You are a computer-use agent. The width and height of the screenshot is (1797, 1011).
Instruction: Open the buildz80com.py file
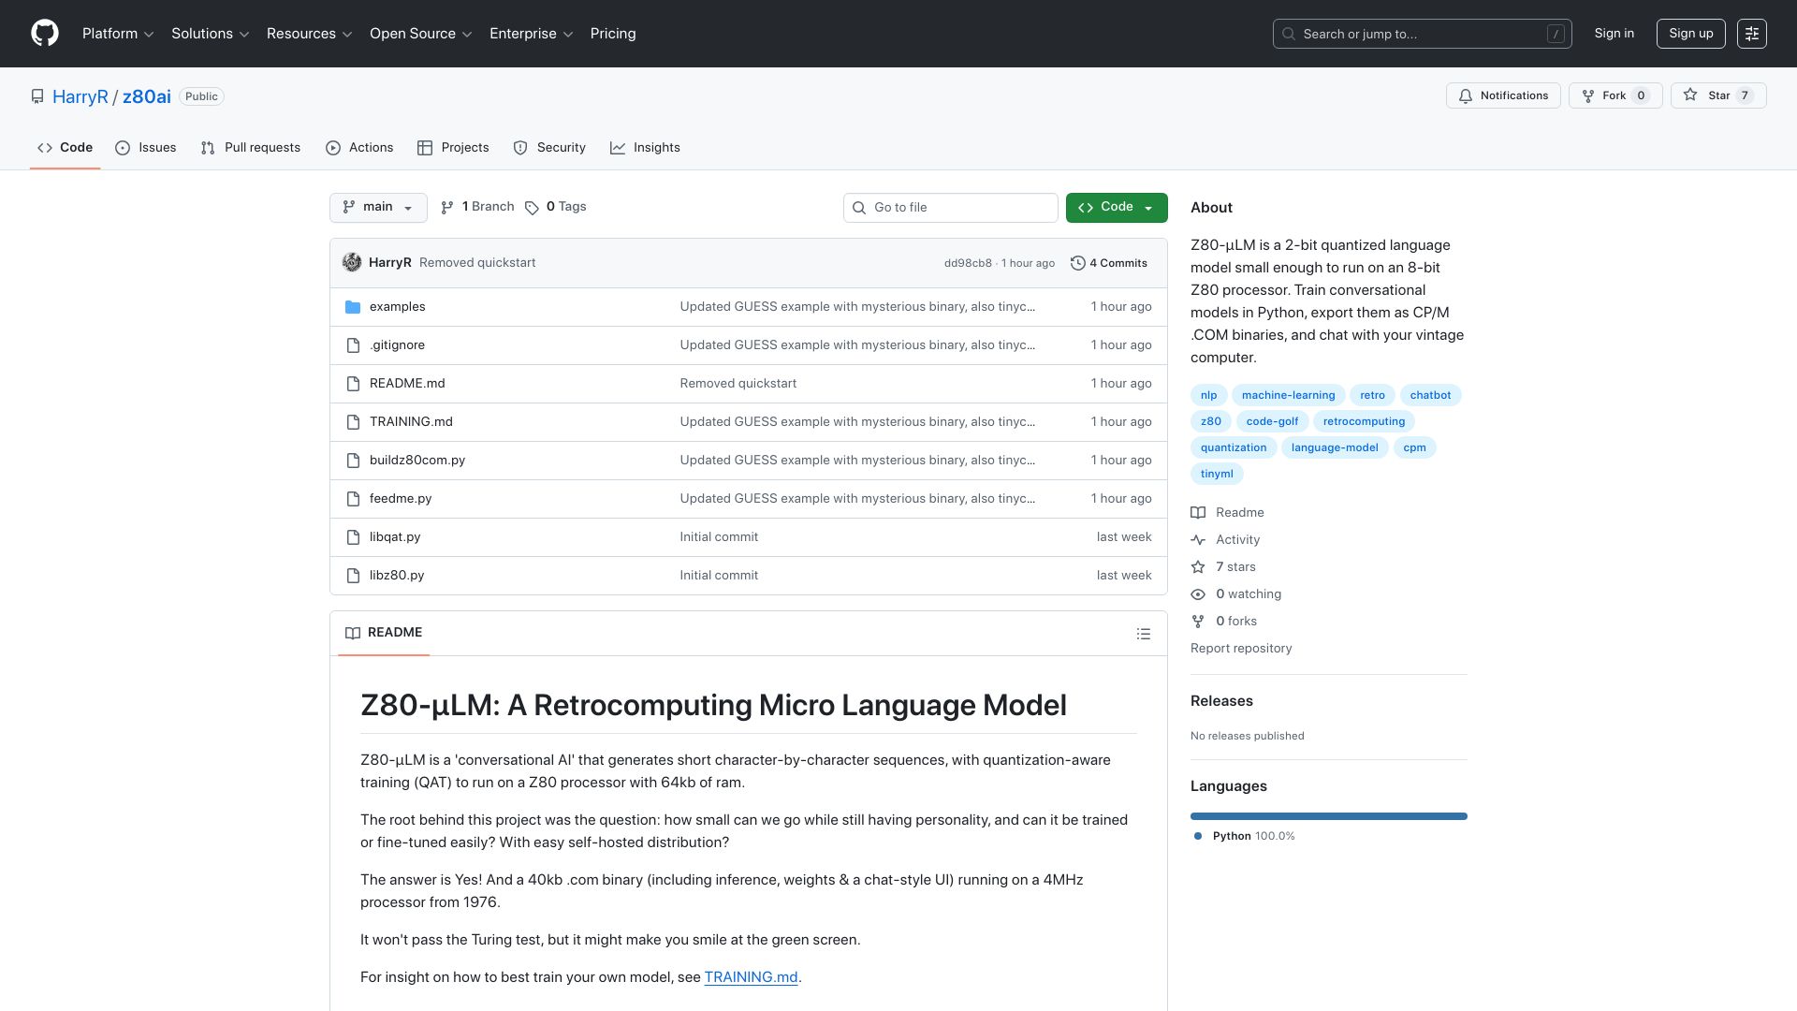pyautogui.click(x=417, y=461)
